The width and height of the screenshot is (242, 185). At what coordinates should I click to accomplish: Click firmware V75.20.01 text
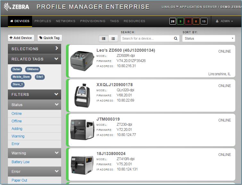[x=124, y=164]
